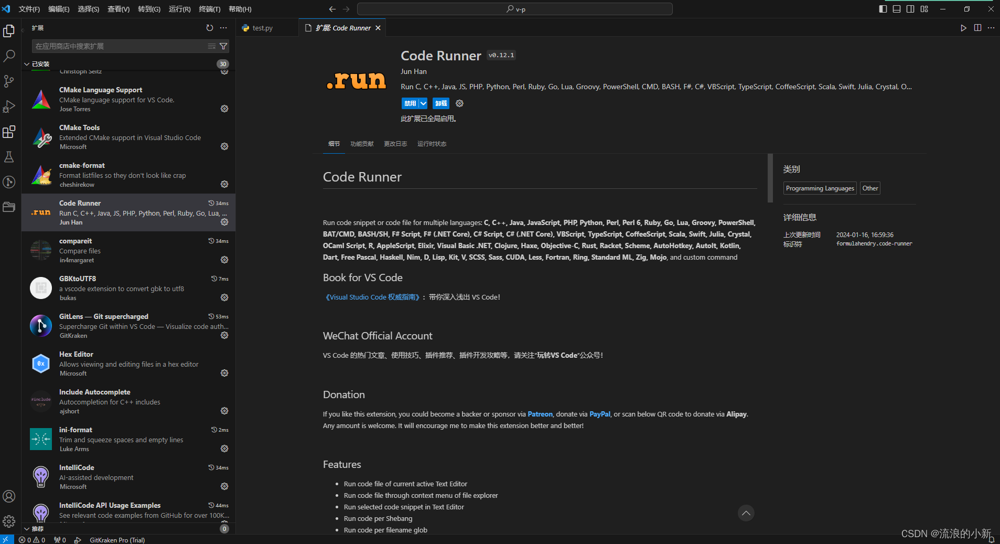
Task: Toggle the secondary side bar layout
Action: pos(910,9)
